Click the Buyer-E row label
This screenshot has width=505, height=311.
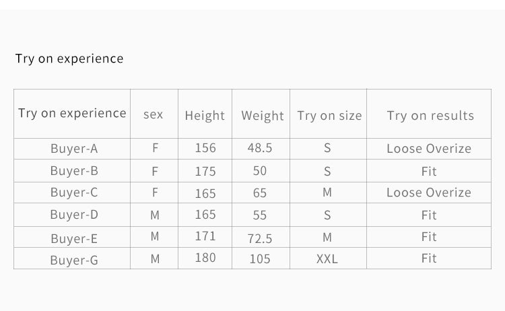click(x=74, y=238)
